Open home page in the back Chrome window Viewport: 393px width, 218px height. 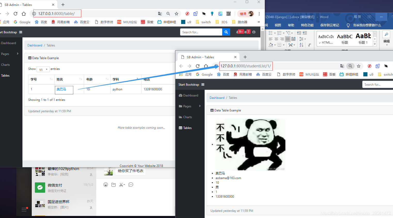coord(24,14)
